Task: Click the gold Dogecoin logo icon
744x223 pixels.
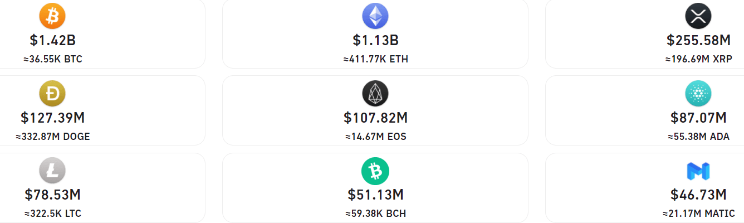Action: point(52,94)
